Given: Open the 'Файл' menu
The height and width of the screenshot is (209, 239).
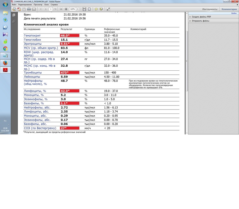Looking at the screenshot, I should point(14,5).
